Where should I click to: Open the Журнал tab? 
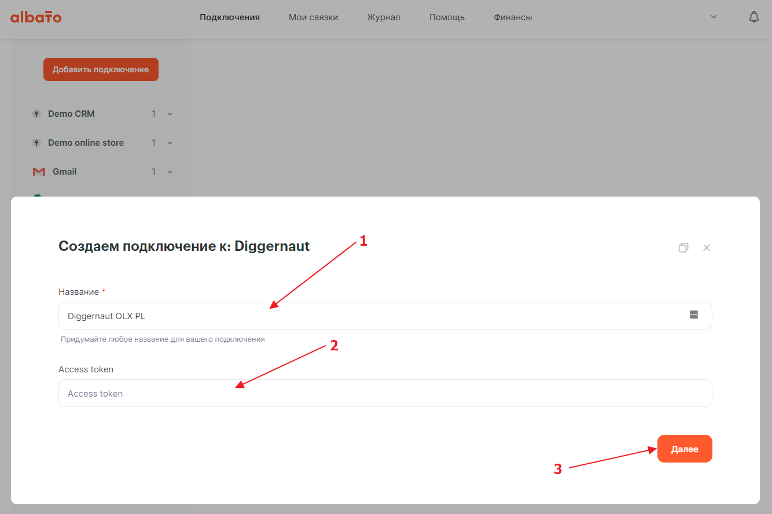(384, 17)
